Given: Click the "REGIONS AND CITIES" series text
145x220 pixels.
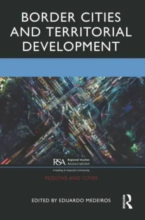Looking at the screenshot, I should click(x=71, y=178).
